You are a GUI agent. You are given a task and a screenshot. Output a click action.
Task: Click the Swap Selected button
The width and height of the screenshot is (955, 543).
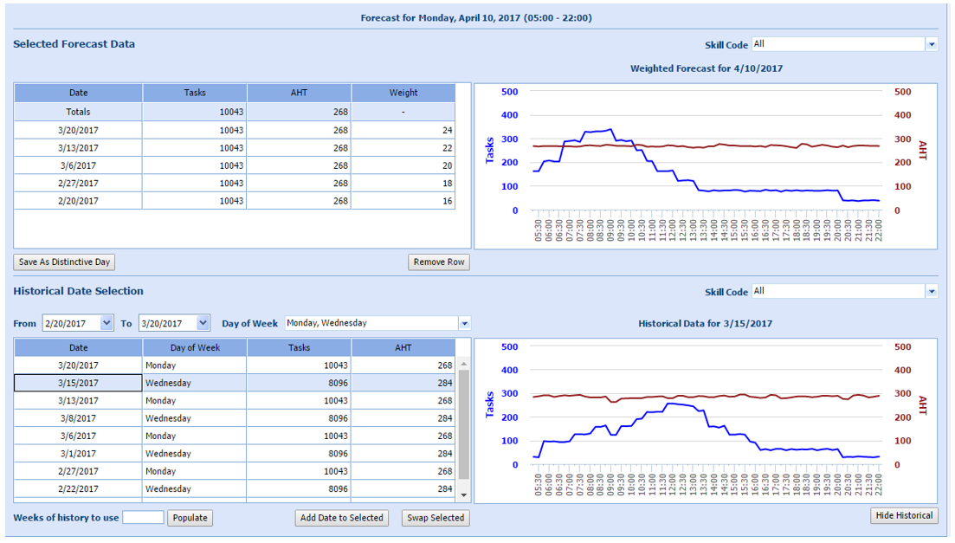436,518
